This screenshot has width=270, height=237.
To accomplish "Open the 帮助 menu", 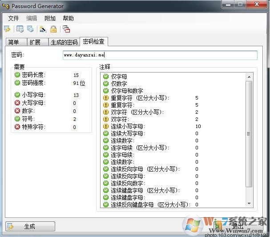I will point(68,18).
